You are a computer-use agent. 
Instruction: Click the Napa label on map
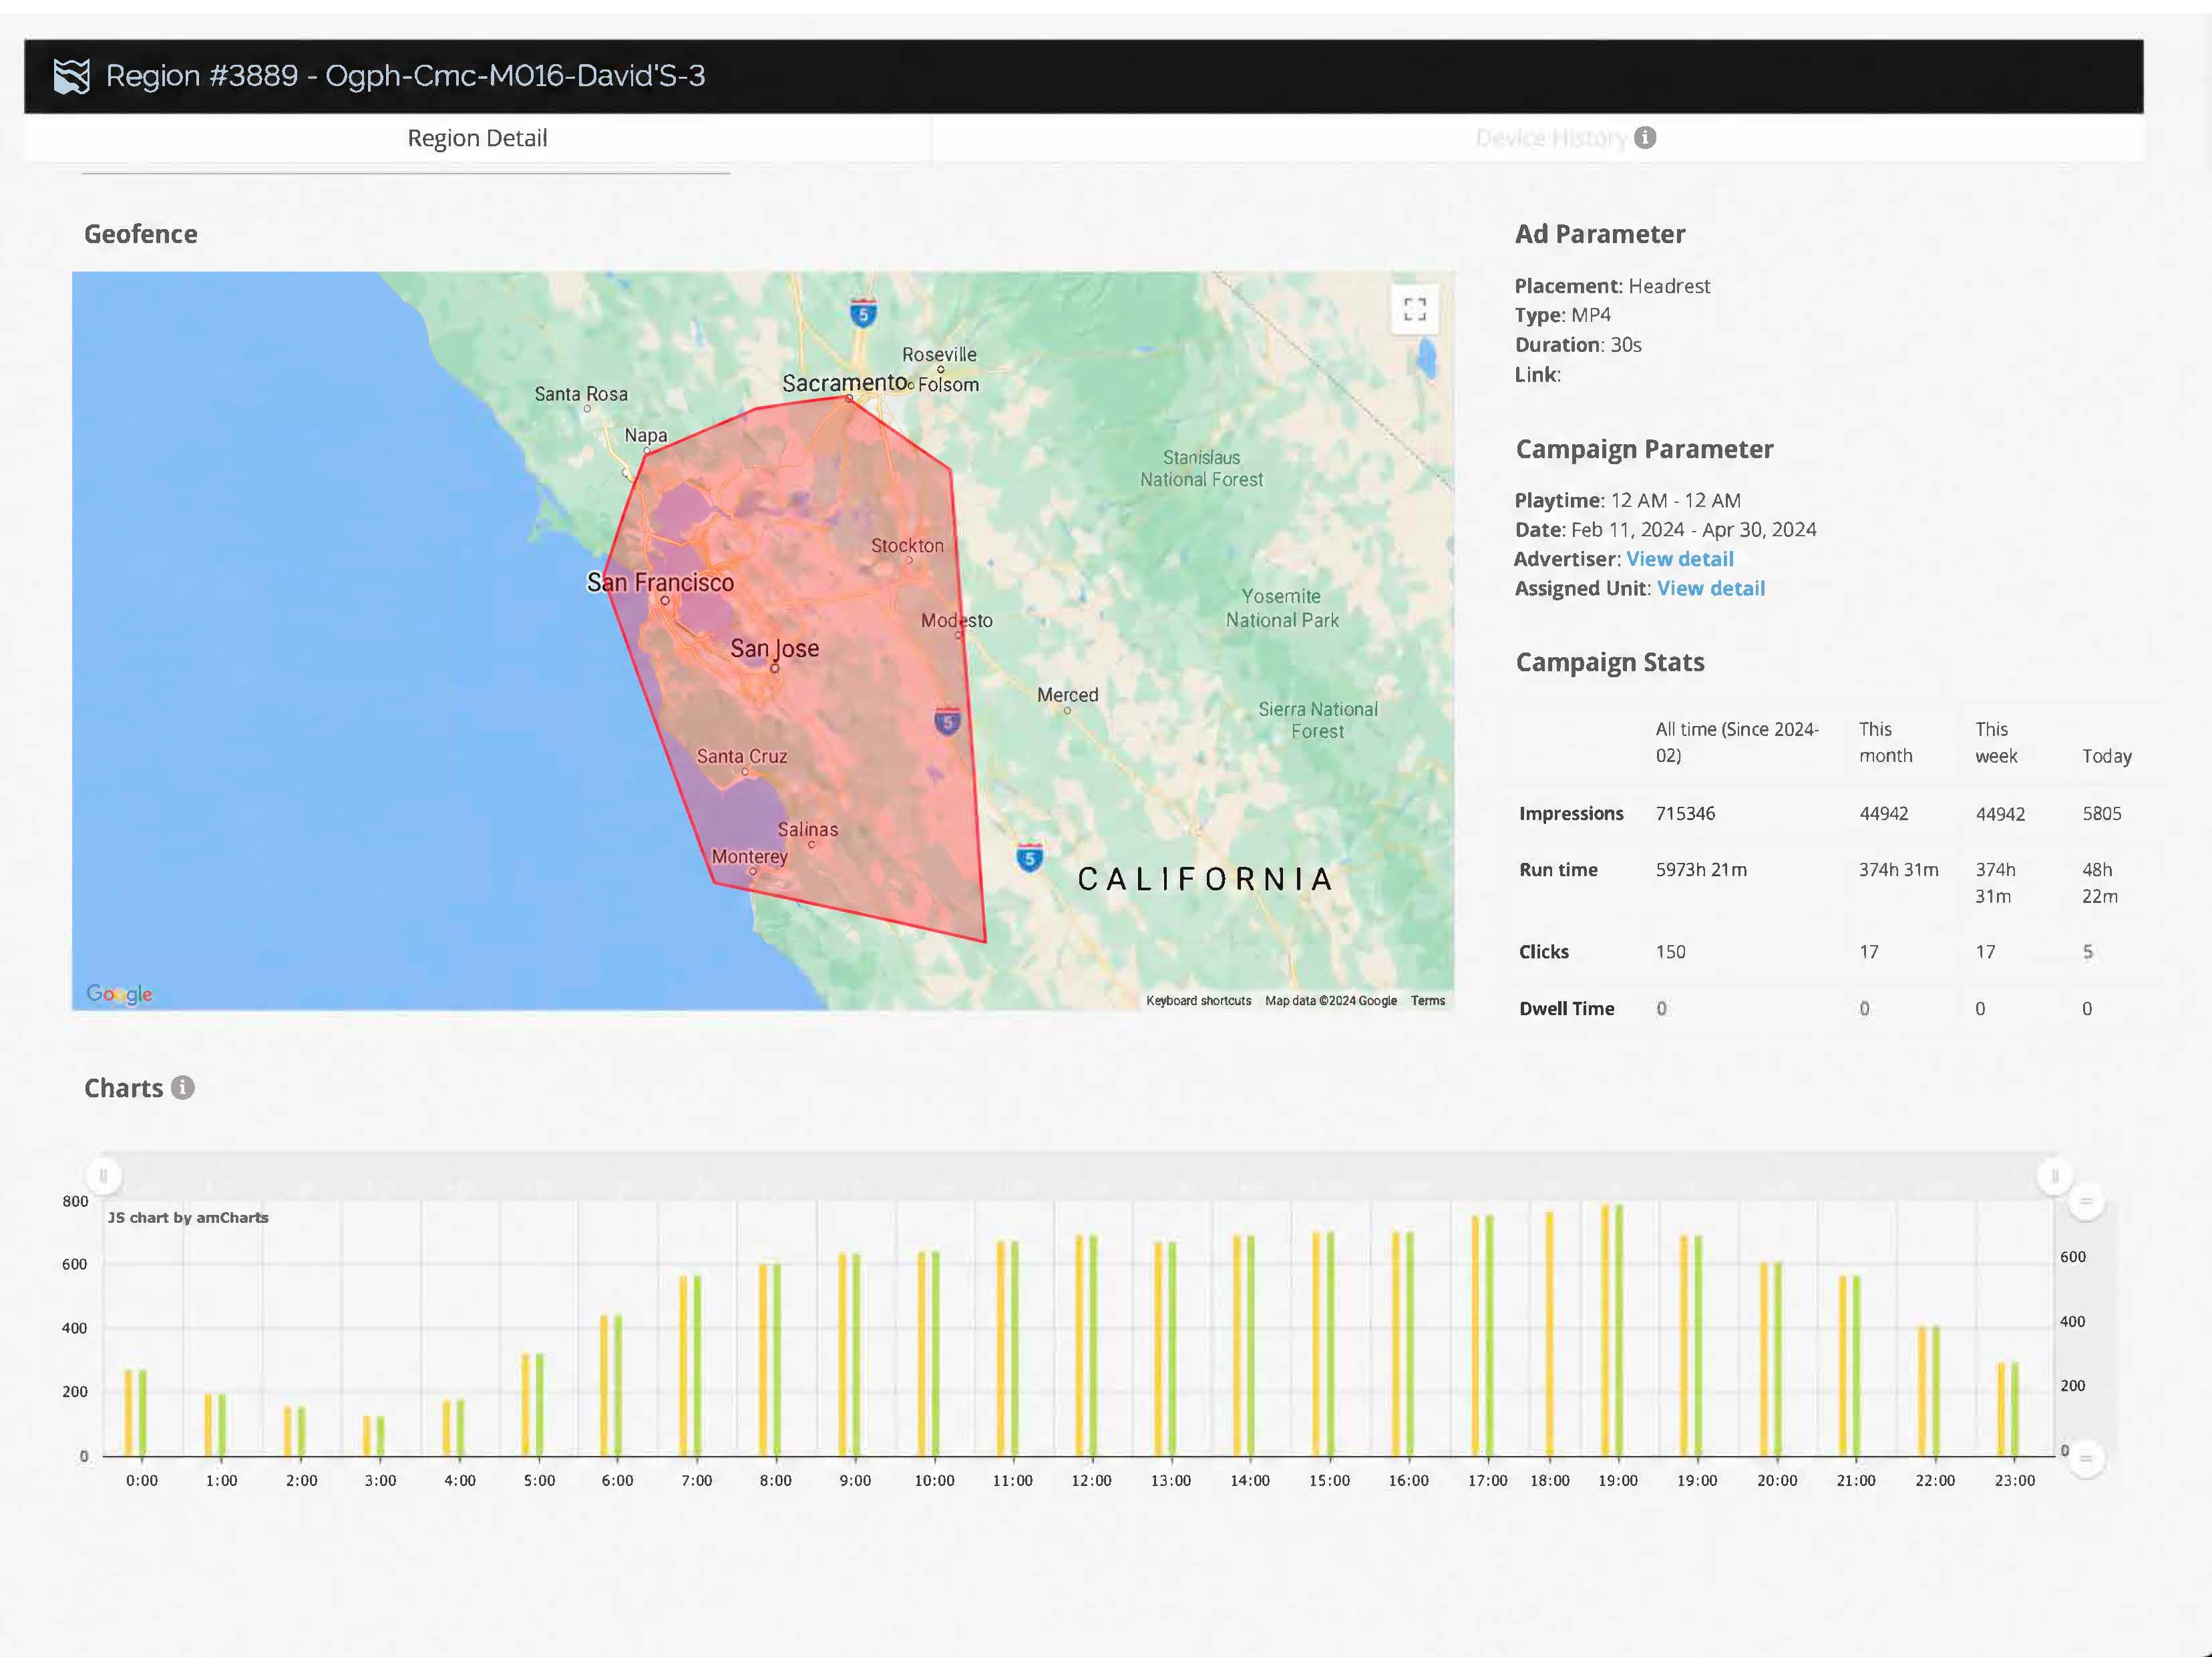(x=645, y=435)
